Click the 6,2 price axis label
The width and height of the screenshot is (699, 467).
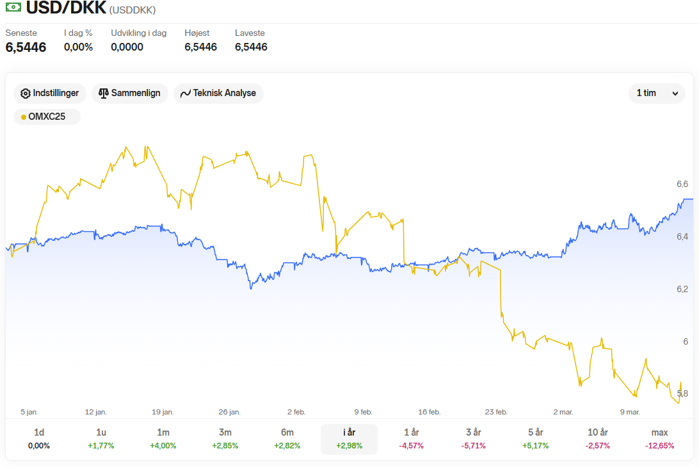[x=682, y=289]
